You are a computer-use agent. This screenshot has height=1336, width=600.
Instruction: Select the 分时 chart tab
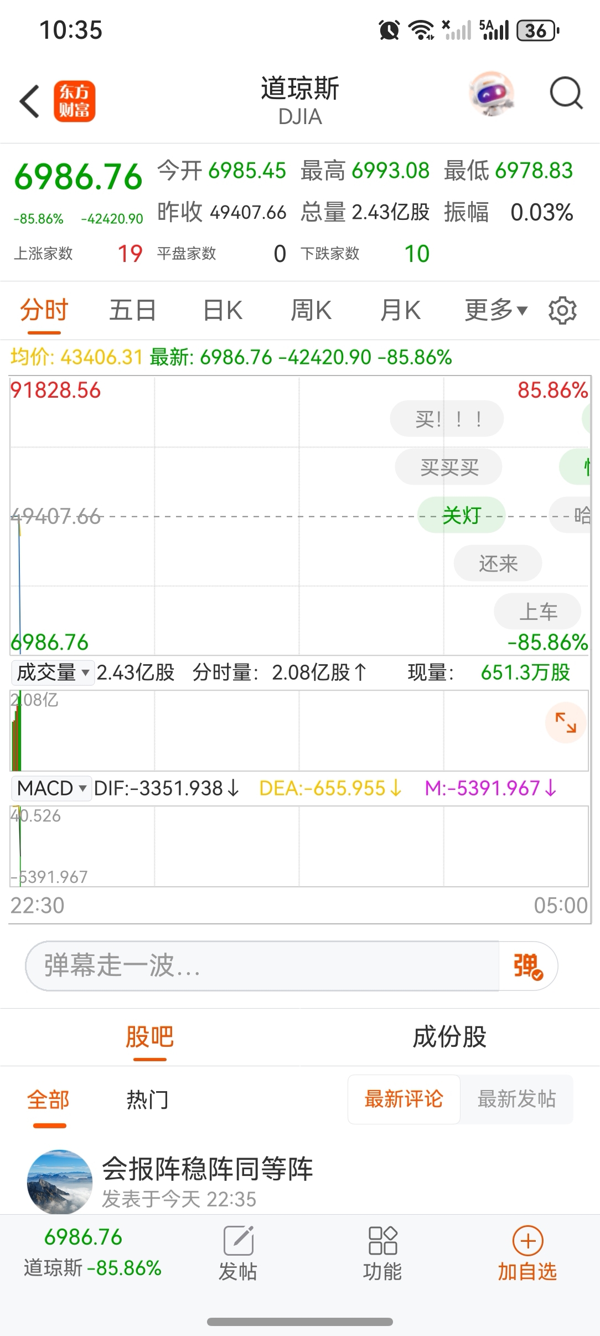click(44, 310)
